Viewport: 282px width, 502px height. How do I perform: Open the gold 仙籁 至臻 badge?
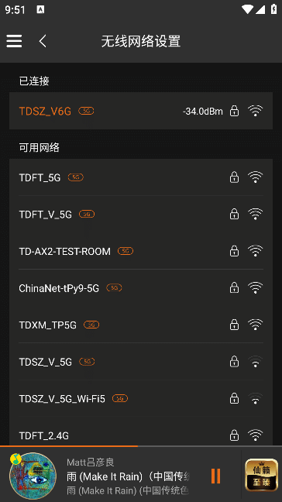(x=262, y=475)
